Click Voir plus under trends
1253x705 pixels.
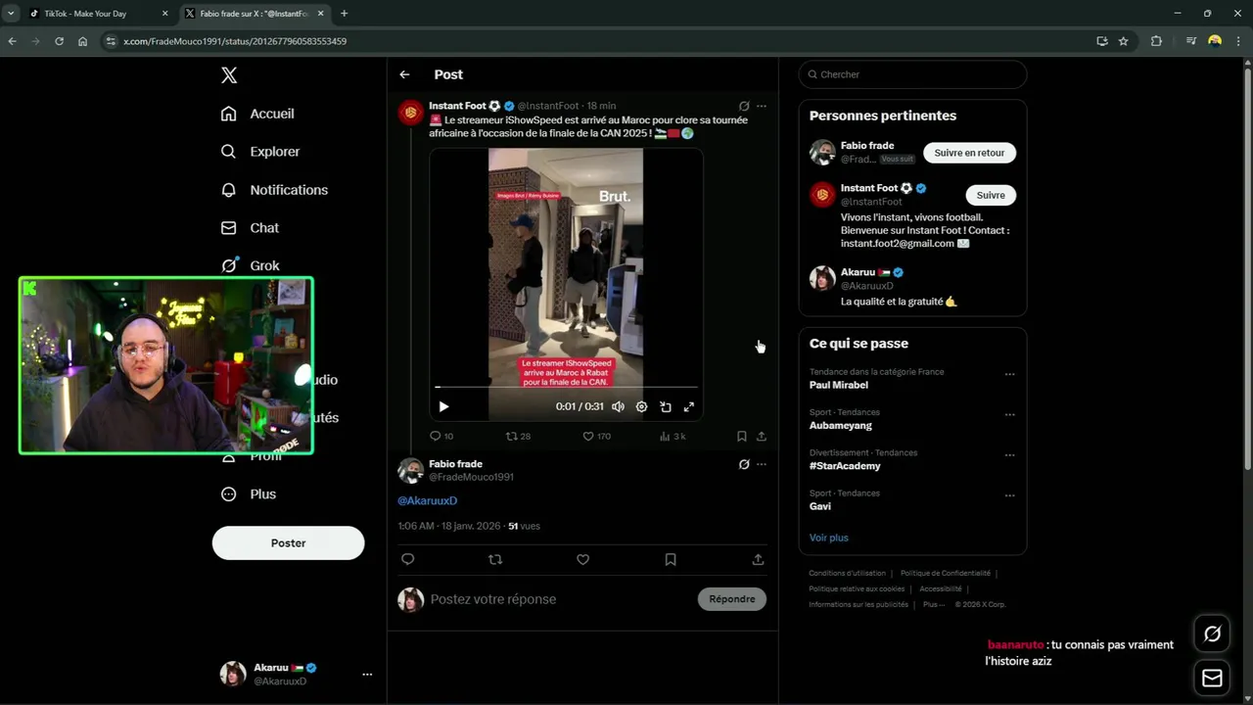(829, 538)
